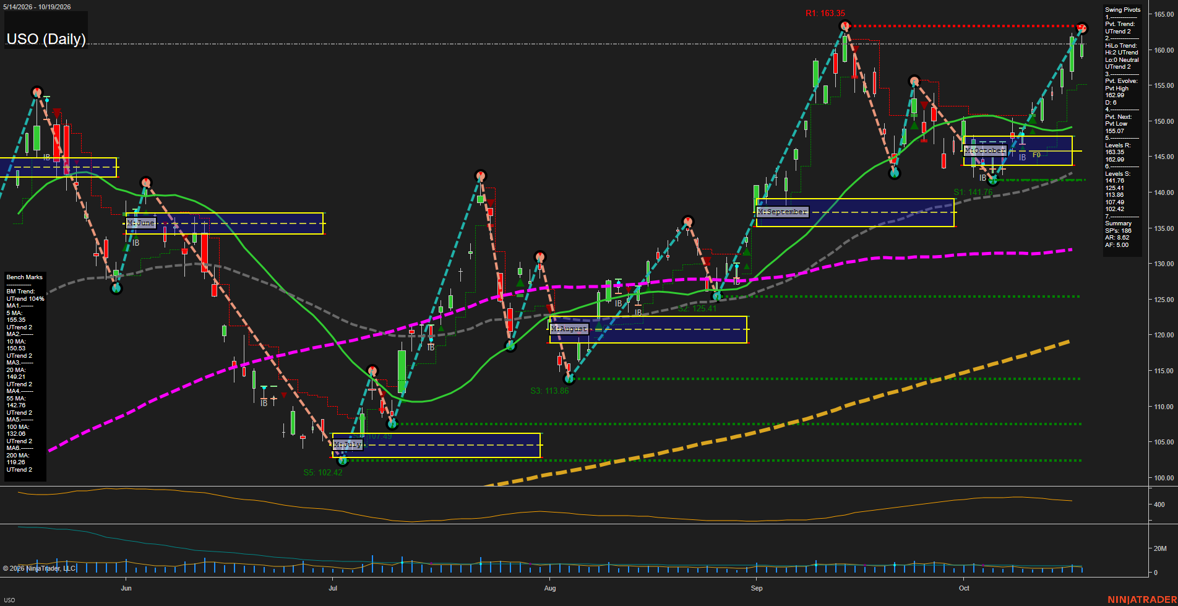Click the 100.00 price axis label
1178x606 pixels.
tap(1163, 478)
